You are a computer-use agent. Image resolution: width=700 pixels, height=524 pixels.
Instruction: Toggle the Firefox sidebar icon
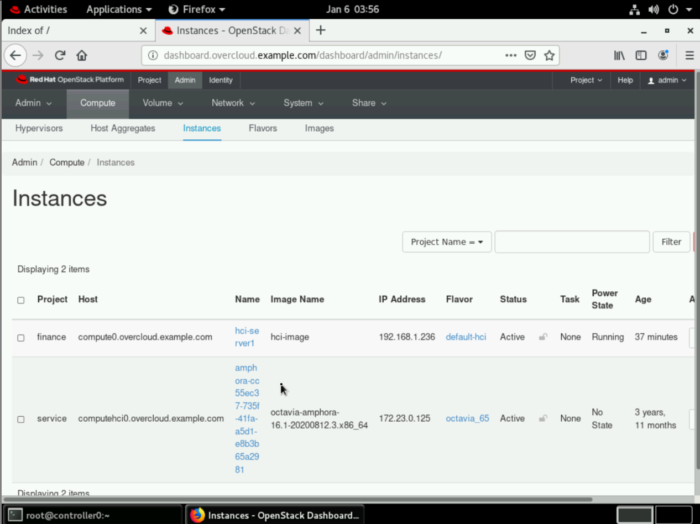point(641,55)
